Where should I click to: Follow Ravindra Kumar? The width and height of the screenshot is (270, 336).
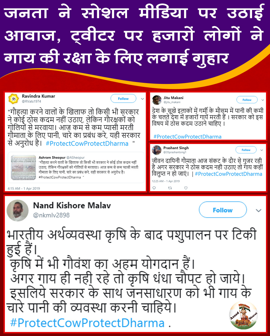123,98
